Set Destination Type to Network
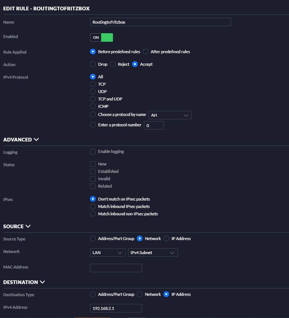 pos(140,294)
